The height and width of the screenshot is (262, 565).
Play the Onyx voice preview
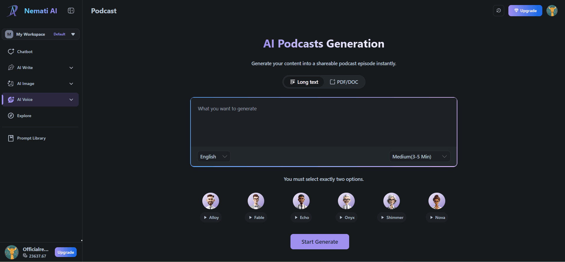pos(346,217)
